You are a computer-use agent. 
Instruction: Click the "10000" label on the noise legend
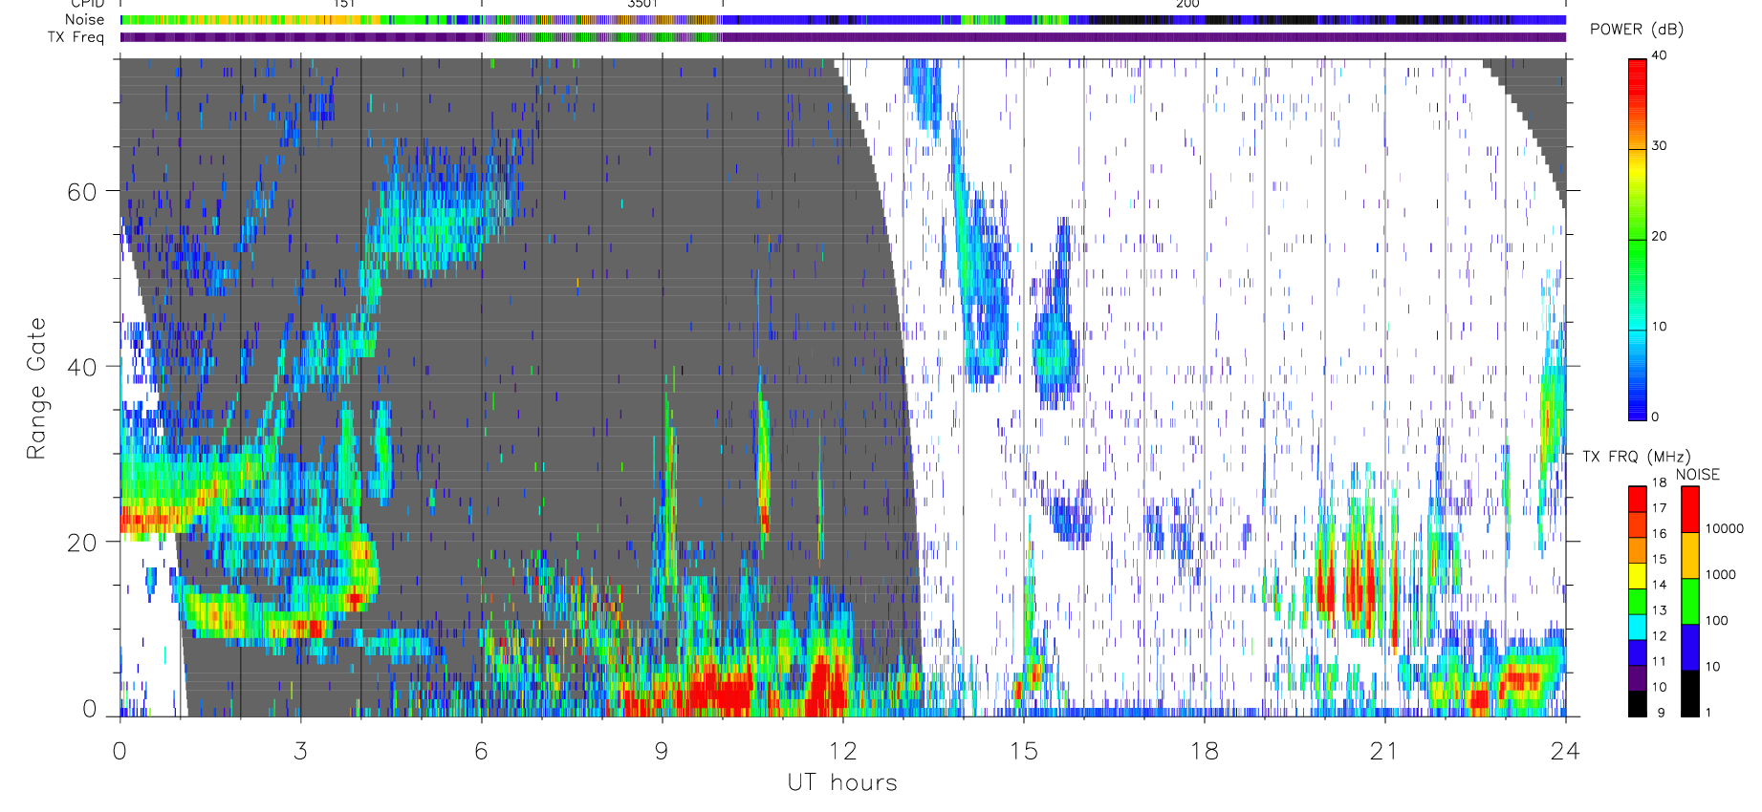coord(1725,529)
